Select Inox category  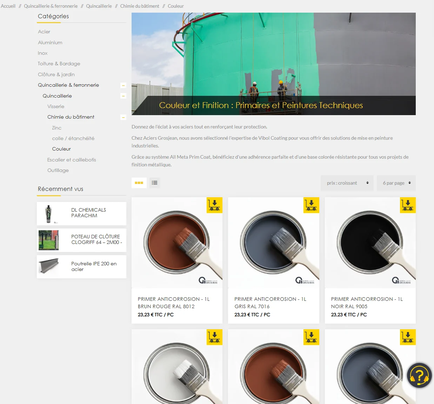pyautogui.click(x=43, y=53)
